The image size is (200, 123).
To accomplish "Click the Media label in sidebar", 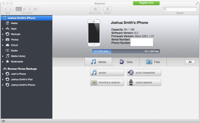I will [x=14, y=23].
